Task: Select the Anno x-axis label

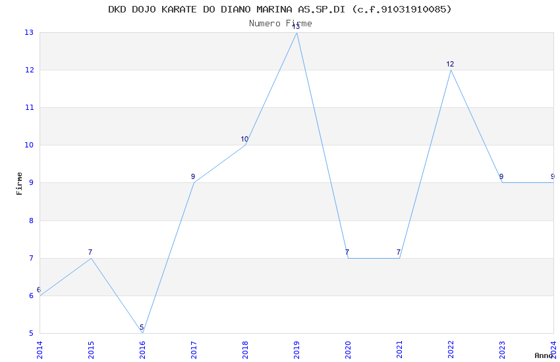Action: 544,355
